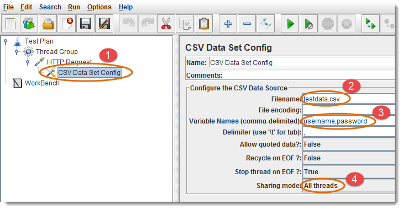Save test plan with floppy disk icon
403x210 pixels.
click(x=86, y=24)
